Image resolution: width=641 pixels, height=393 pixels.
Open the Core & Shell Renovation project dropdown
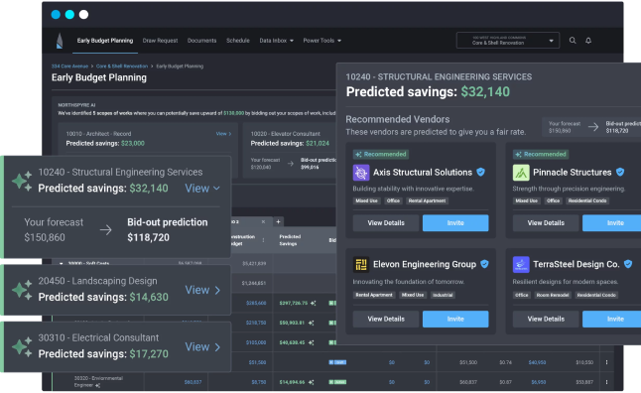(x=508, y=41)
